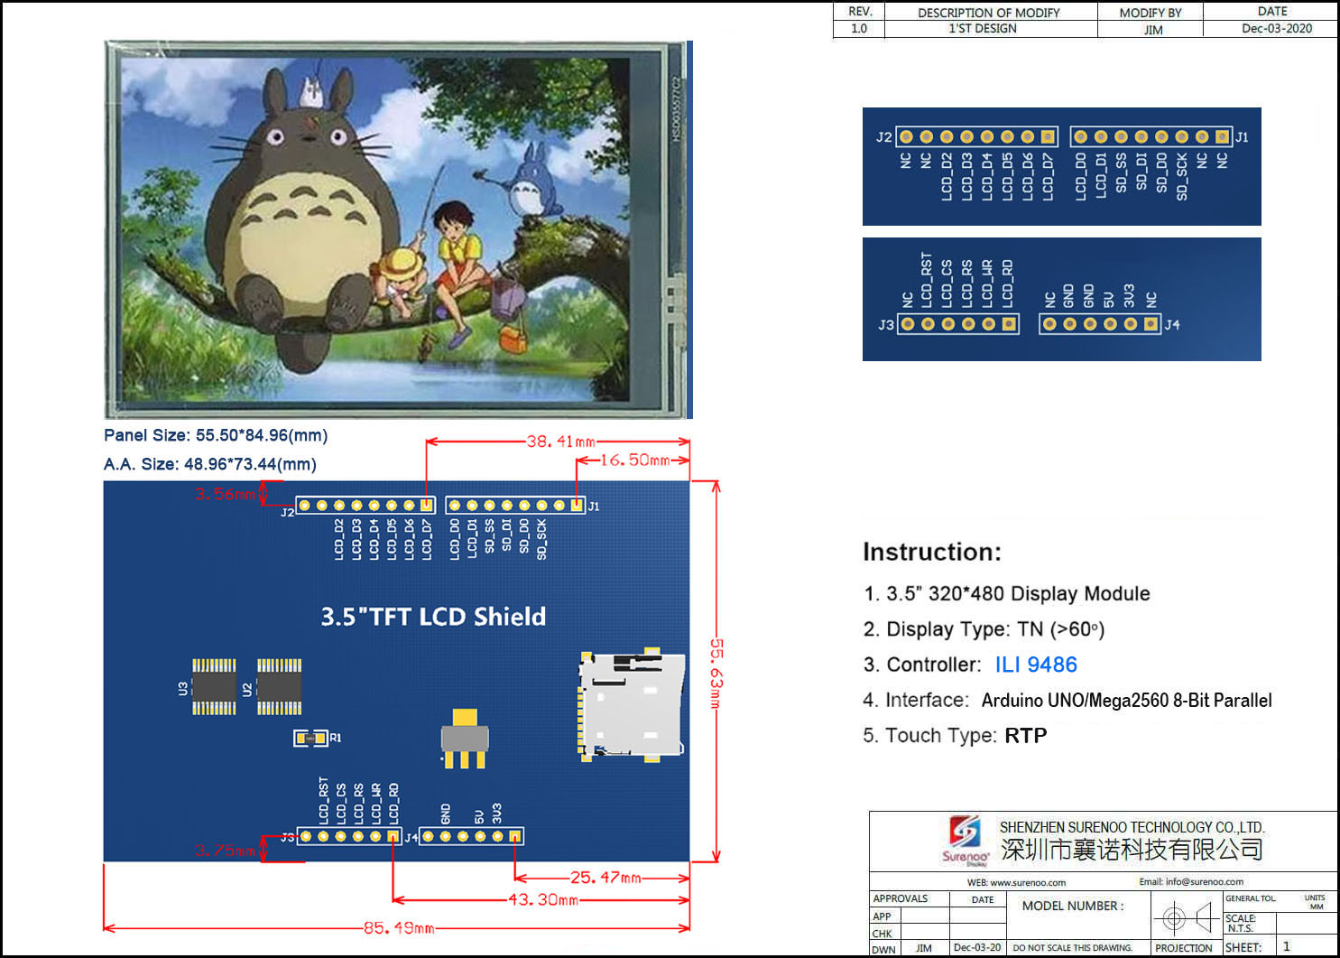Click the MODEL NUMBER field in title block
The width and height of the screenshot is (1340, 958).
(x=1073, y=906)
